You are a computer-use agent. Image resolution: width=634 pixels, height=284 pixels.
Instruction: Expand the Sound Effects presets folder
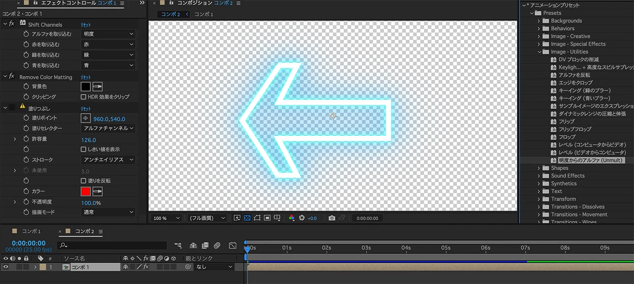[x=539, y=176]
